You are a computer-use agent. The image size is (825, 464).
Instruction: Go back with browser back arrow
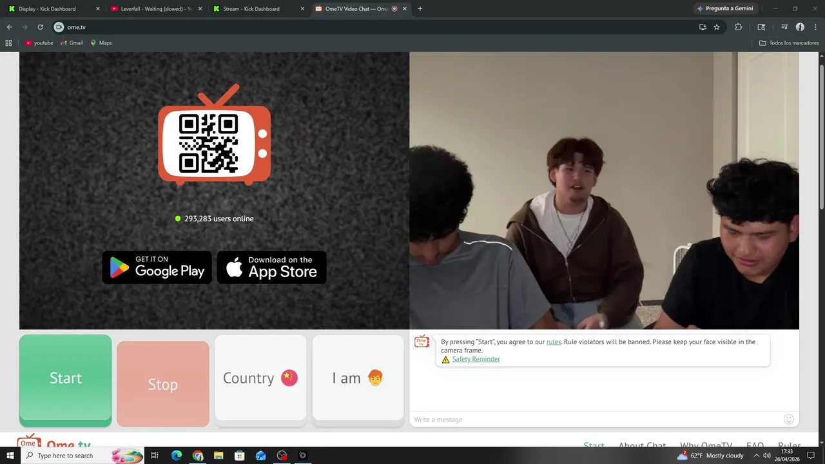coord(9,27)
